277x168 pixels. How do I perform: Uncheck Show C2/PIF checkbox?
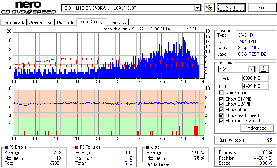tap(221, 104)
